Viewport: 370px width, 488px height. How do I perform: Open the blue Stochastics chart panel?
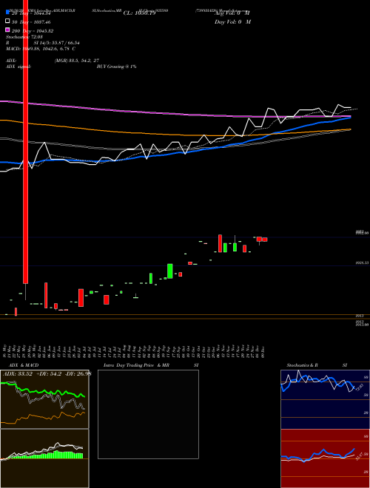tap(325, 399)
